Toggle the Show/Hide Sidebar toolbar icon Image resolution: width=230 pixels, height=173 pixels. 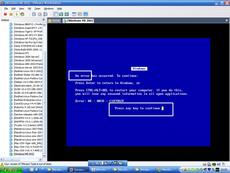(x=55, y=14)
